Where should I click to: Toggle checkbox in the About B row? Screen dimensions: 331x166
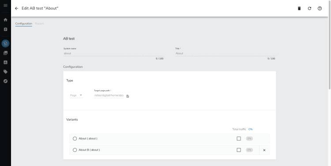point(239,150)
